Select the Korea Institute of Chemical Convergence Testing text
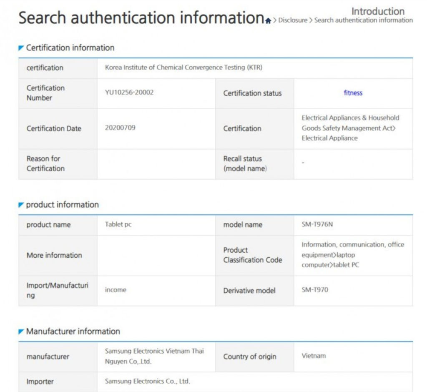 (x=183, y=67)
